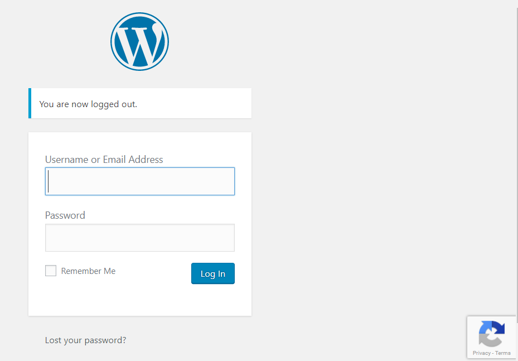Image resolution: width=518 pixels, height=361 pixels.
Task: Open the reCAPTCHA Privacy link
Action: point(482,353)
